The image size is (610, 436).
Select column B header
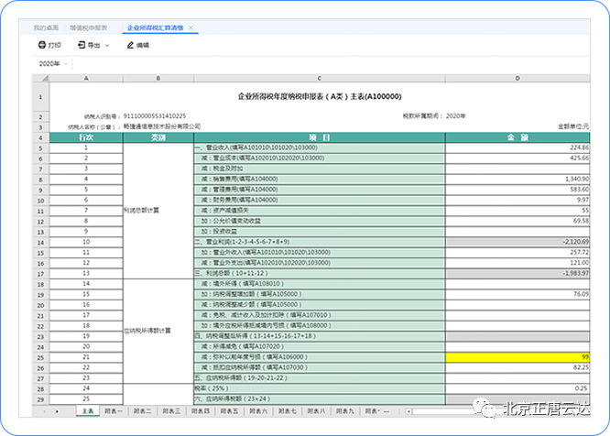tap(158, 78)
